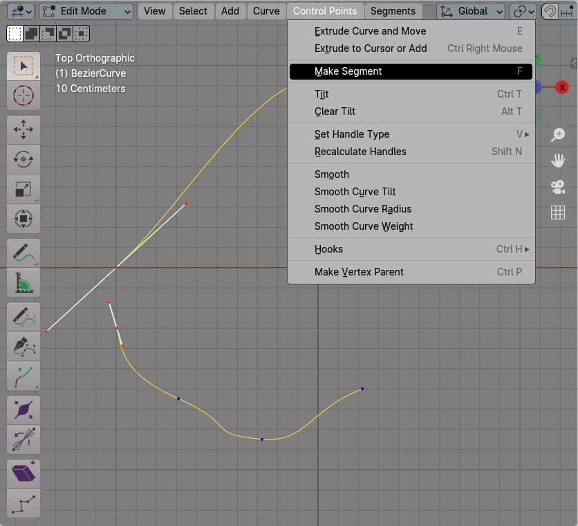
Task: Set selection mode to intersect
Action: click(x=81, y=34)
